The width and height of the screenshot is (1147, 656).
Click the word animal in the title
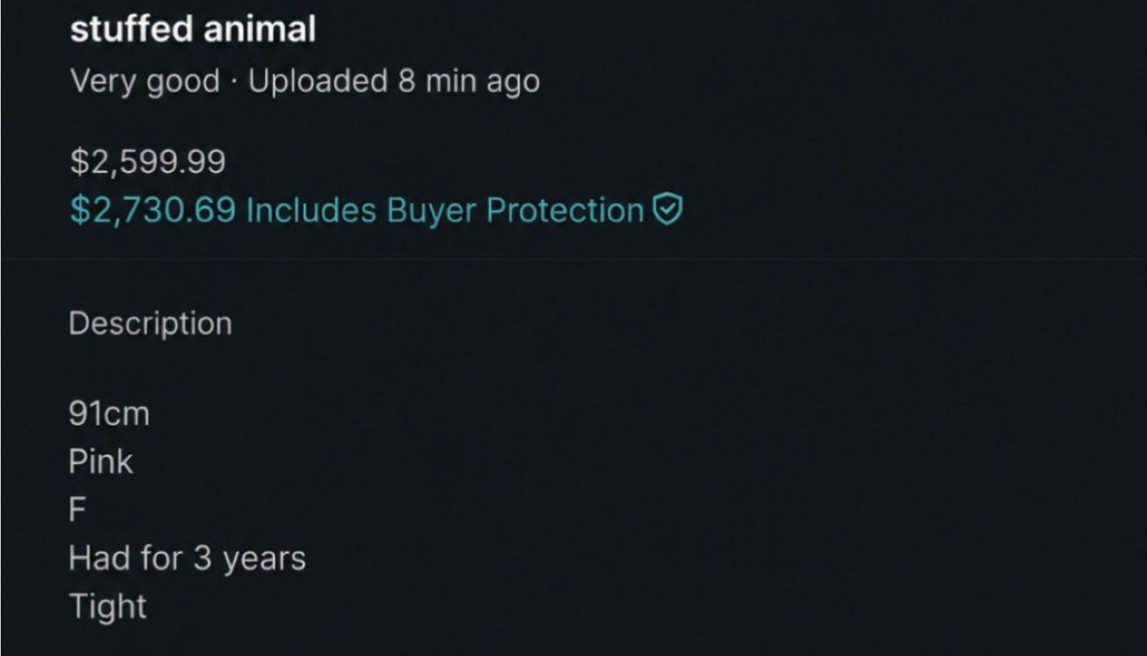[x=260, y=29]
